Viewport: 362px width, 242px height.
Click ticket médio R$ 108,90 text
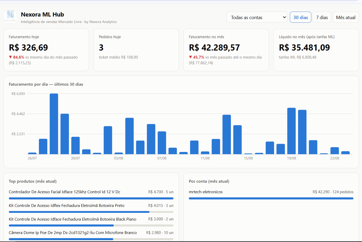118,57
